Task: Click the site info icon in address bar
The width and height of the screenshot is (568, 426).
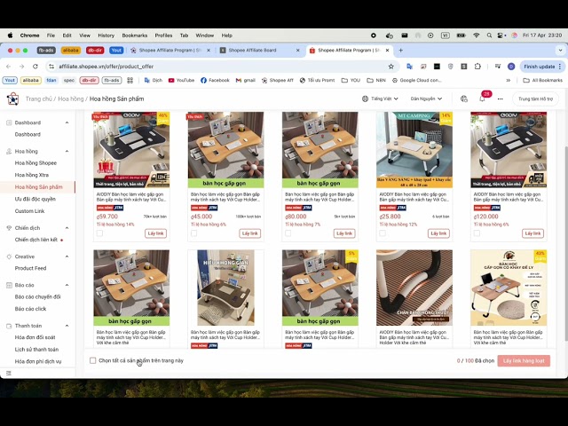Action: pyautogui.click(x=51, y=67)
